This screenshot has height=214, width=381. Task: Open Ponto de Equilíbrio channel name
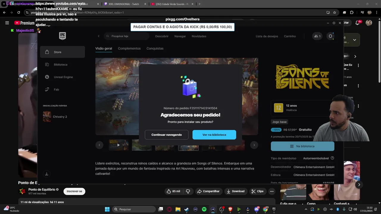click(42, 190)
